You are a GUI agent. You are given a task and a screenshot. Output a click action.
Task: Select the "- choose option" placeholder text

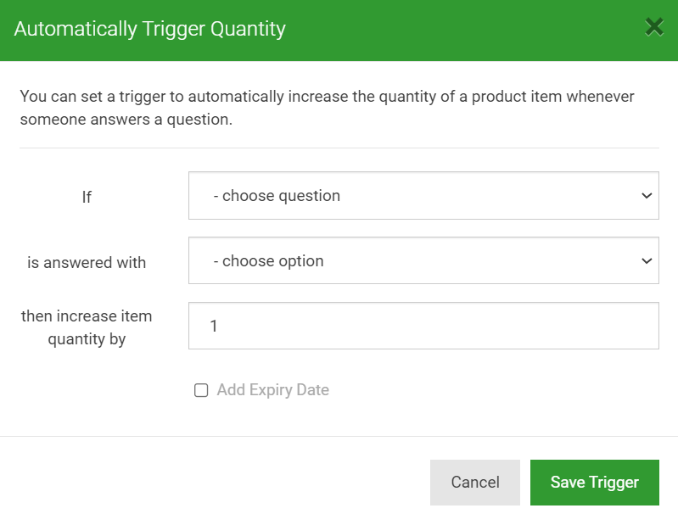[268, 261]
